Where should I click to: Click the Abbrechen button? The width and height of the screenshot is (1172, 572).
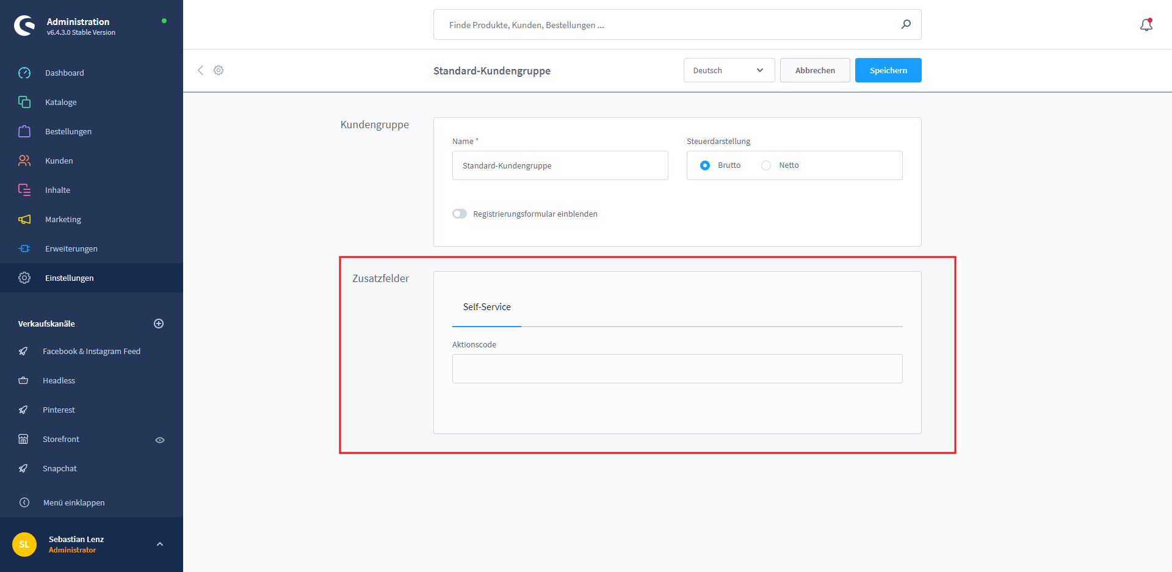coord(815,70)
